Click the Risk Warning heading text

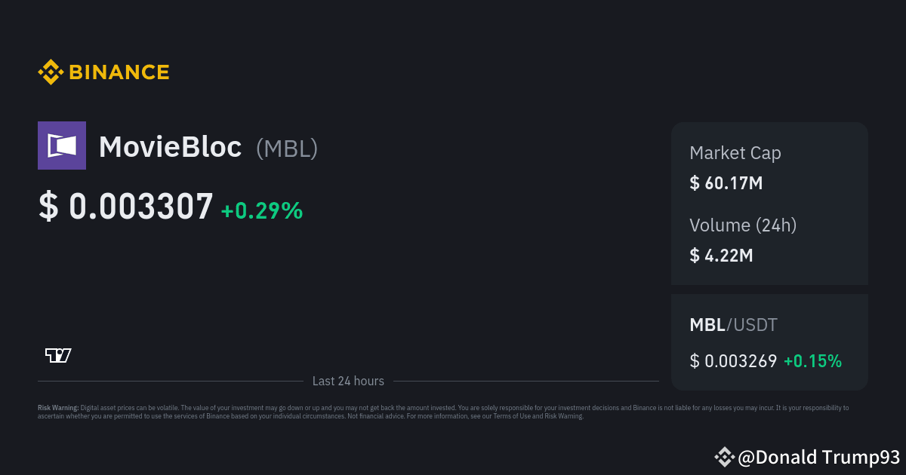tap(58, 408)
